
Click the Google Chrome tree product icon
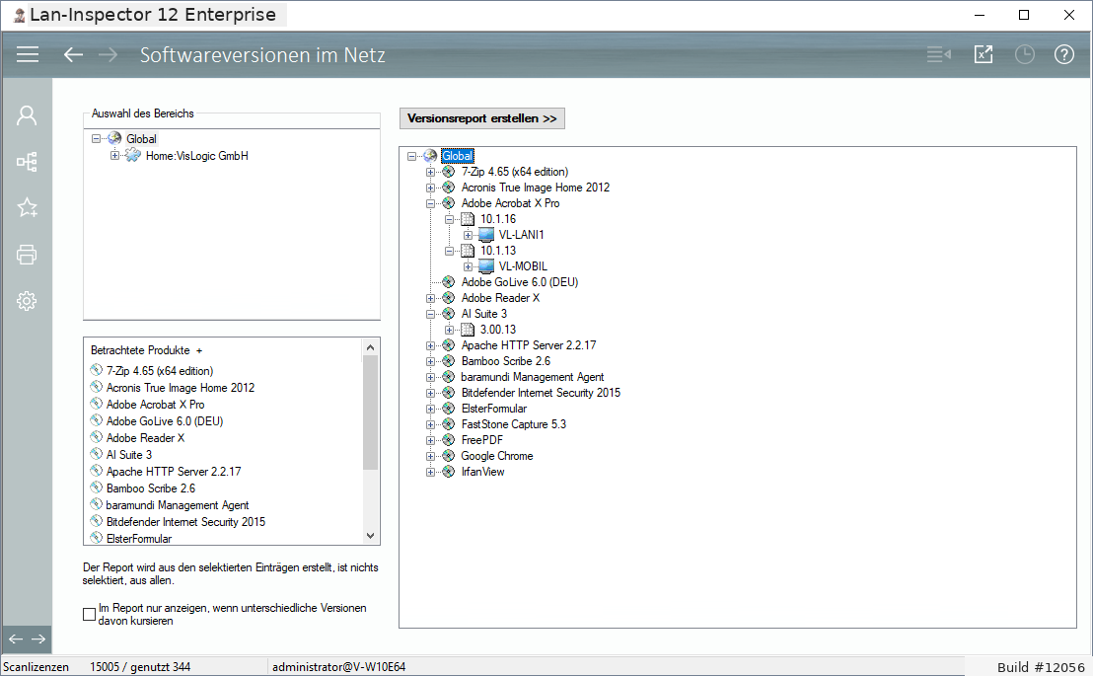pyautogui.click(x=449, y=456)
